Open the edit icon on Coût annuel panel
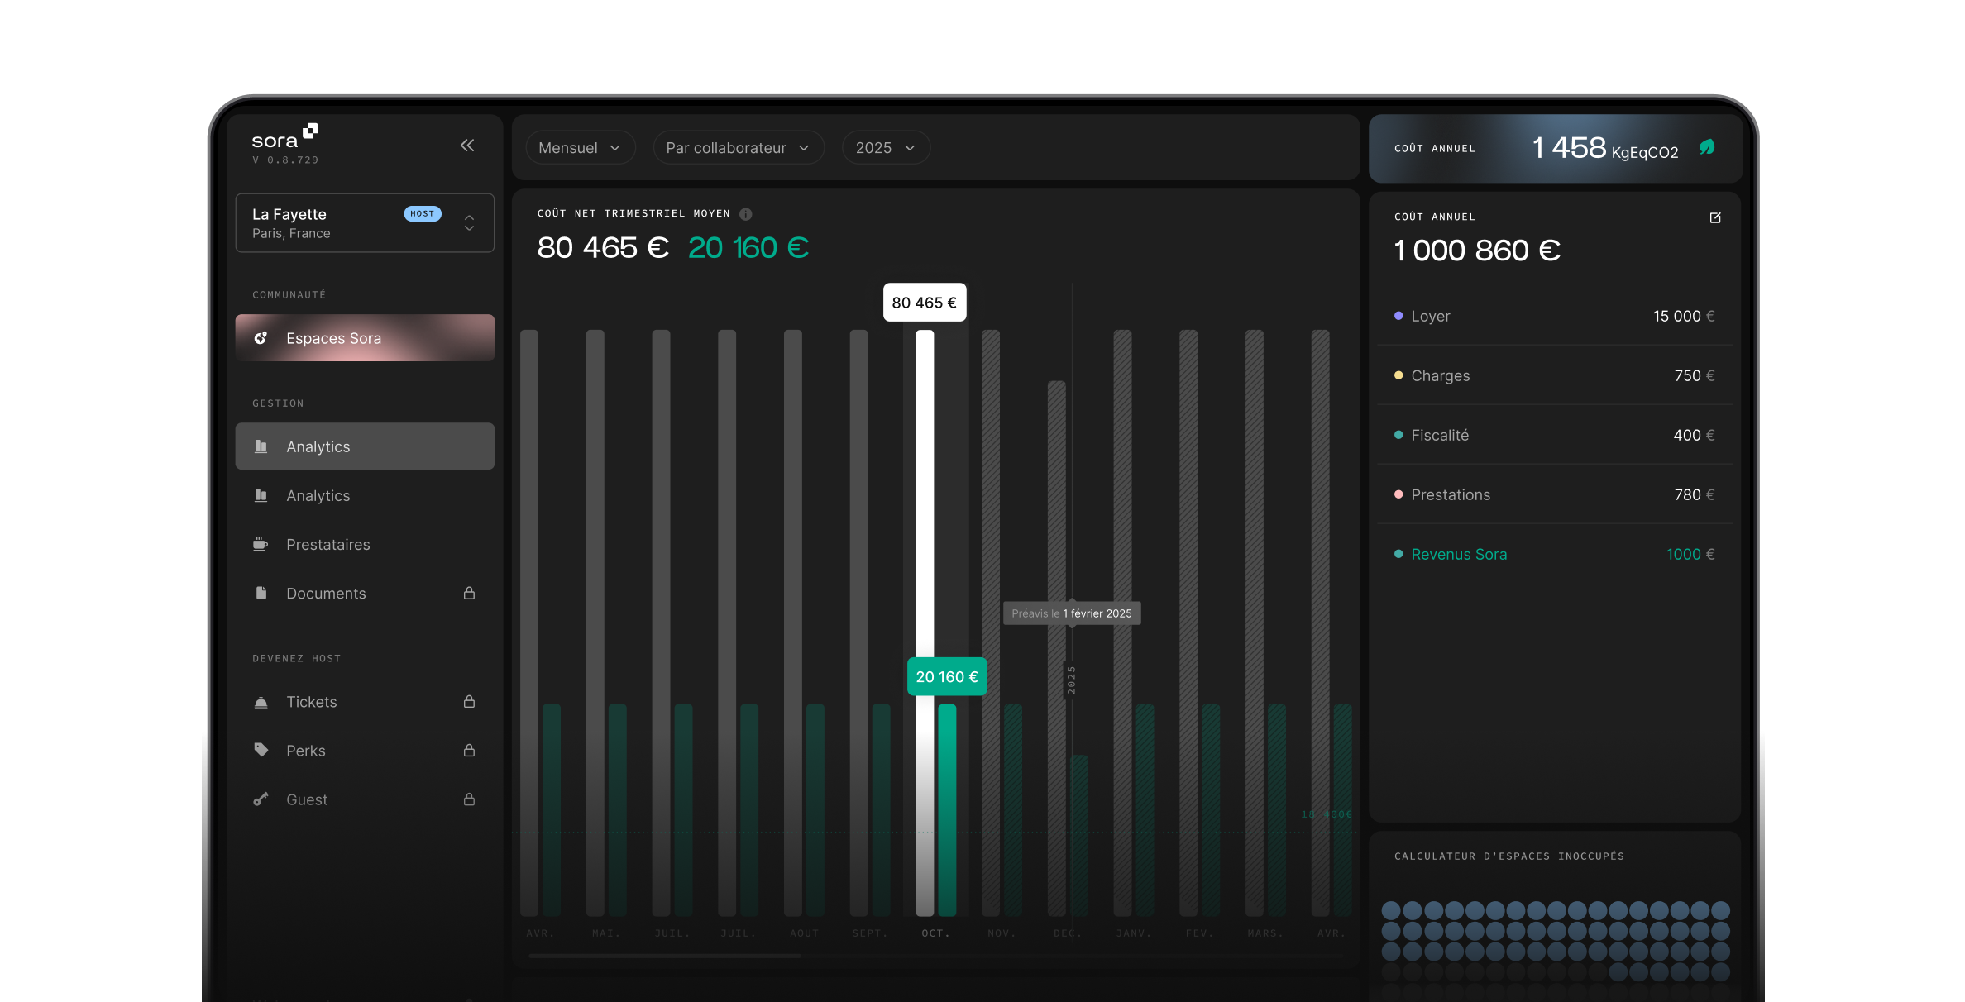Image resolution: width=1965 pixels, height=1002 pixels. (x=1715, y=217)
